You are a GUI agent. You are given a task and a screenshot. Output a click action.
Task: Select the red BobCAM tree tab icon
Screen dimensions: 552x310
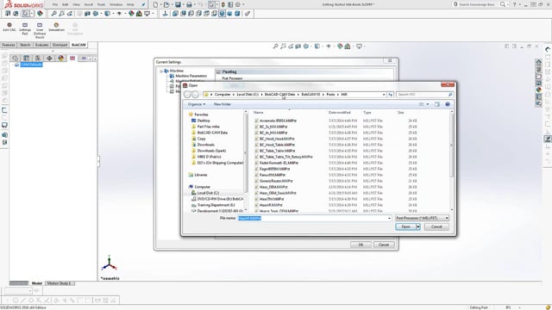72,58
